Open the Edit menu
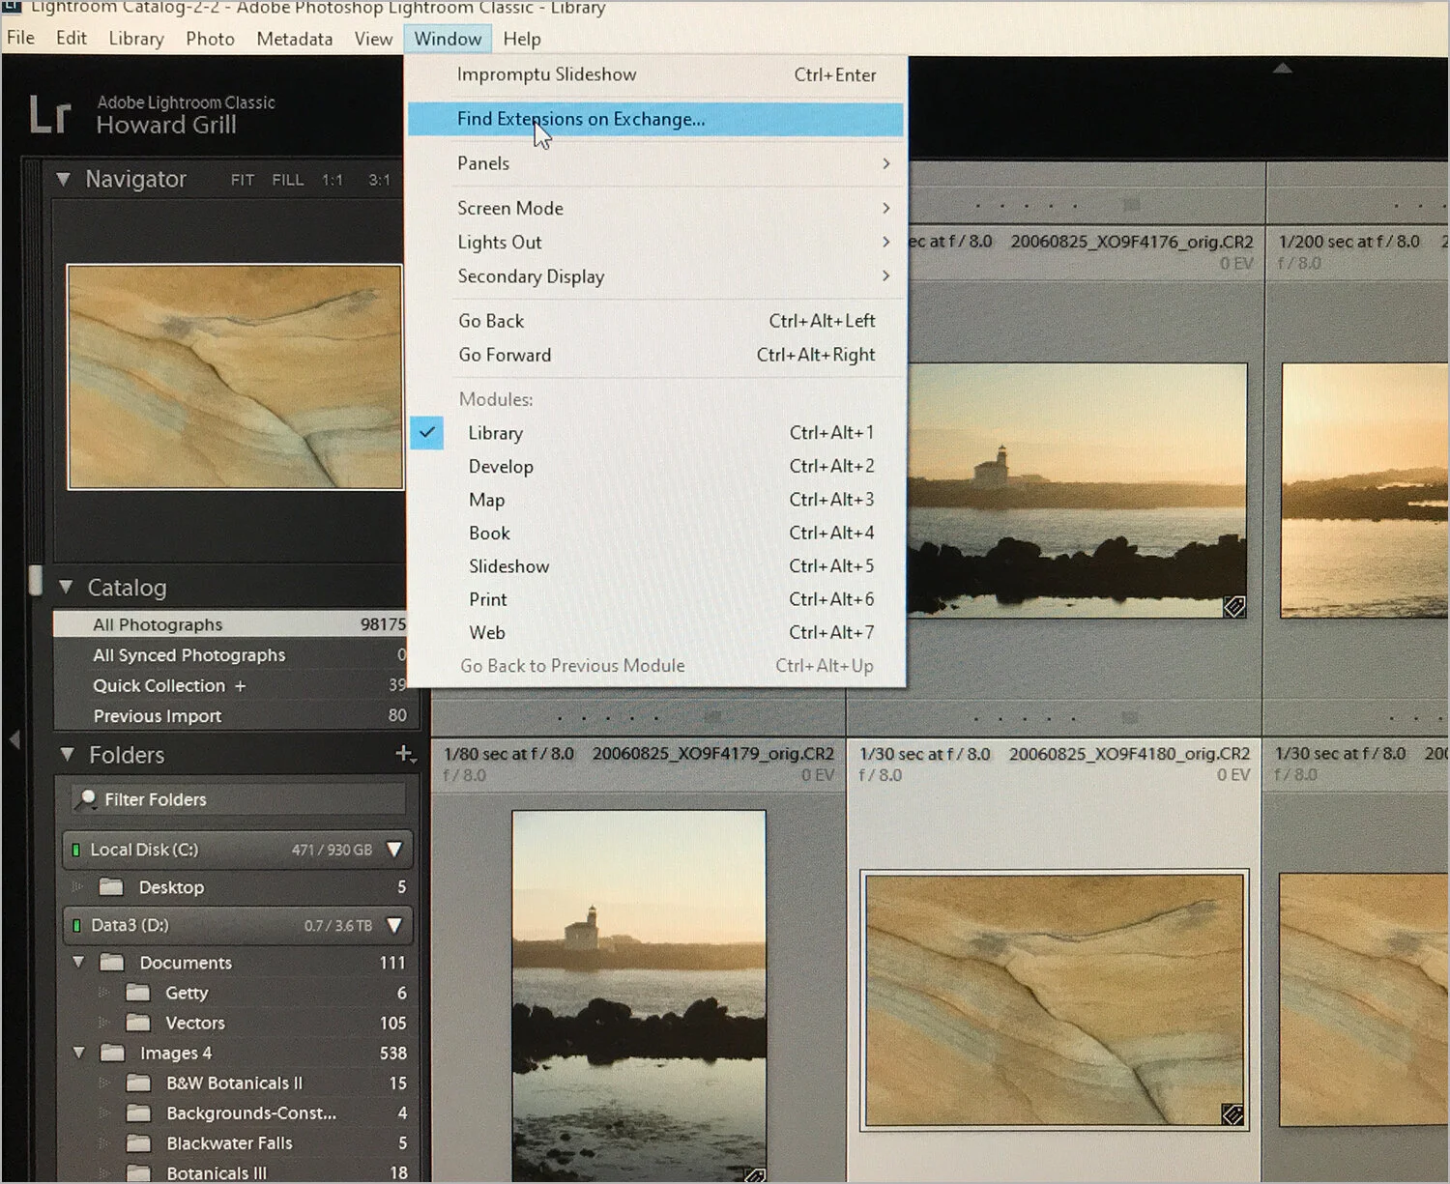Viewport: 1450px width, 1184px height. click(x=72, y=38)
